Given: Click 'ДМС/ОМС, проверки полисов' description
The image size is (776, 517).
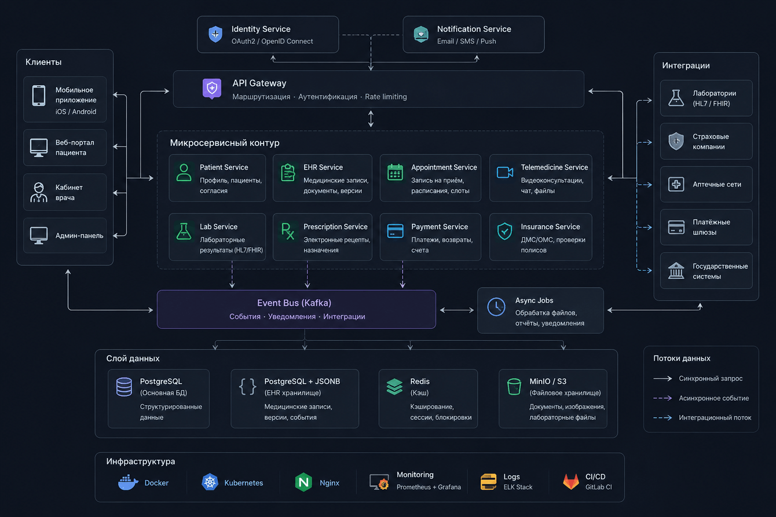Looking at the screenshot, I should [553, 245].
